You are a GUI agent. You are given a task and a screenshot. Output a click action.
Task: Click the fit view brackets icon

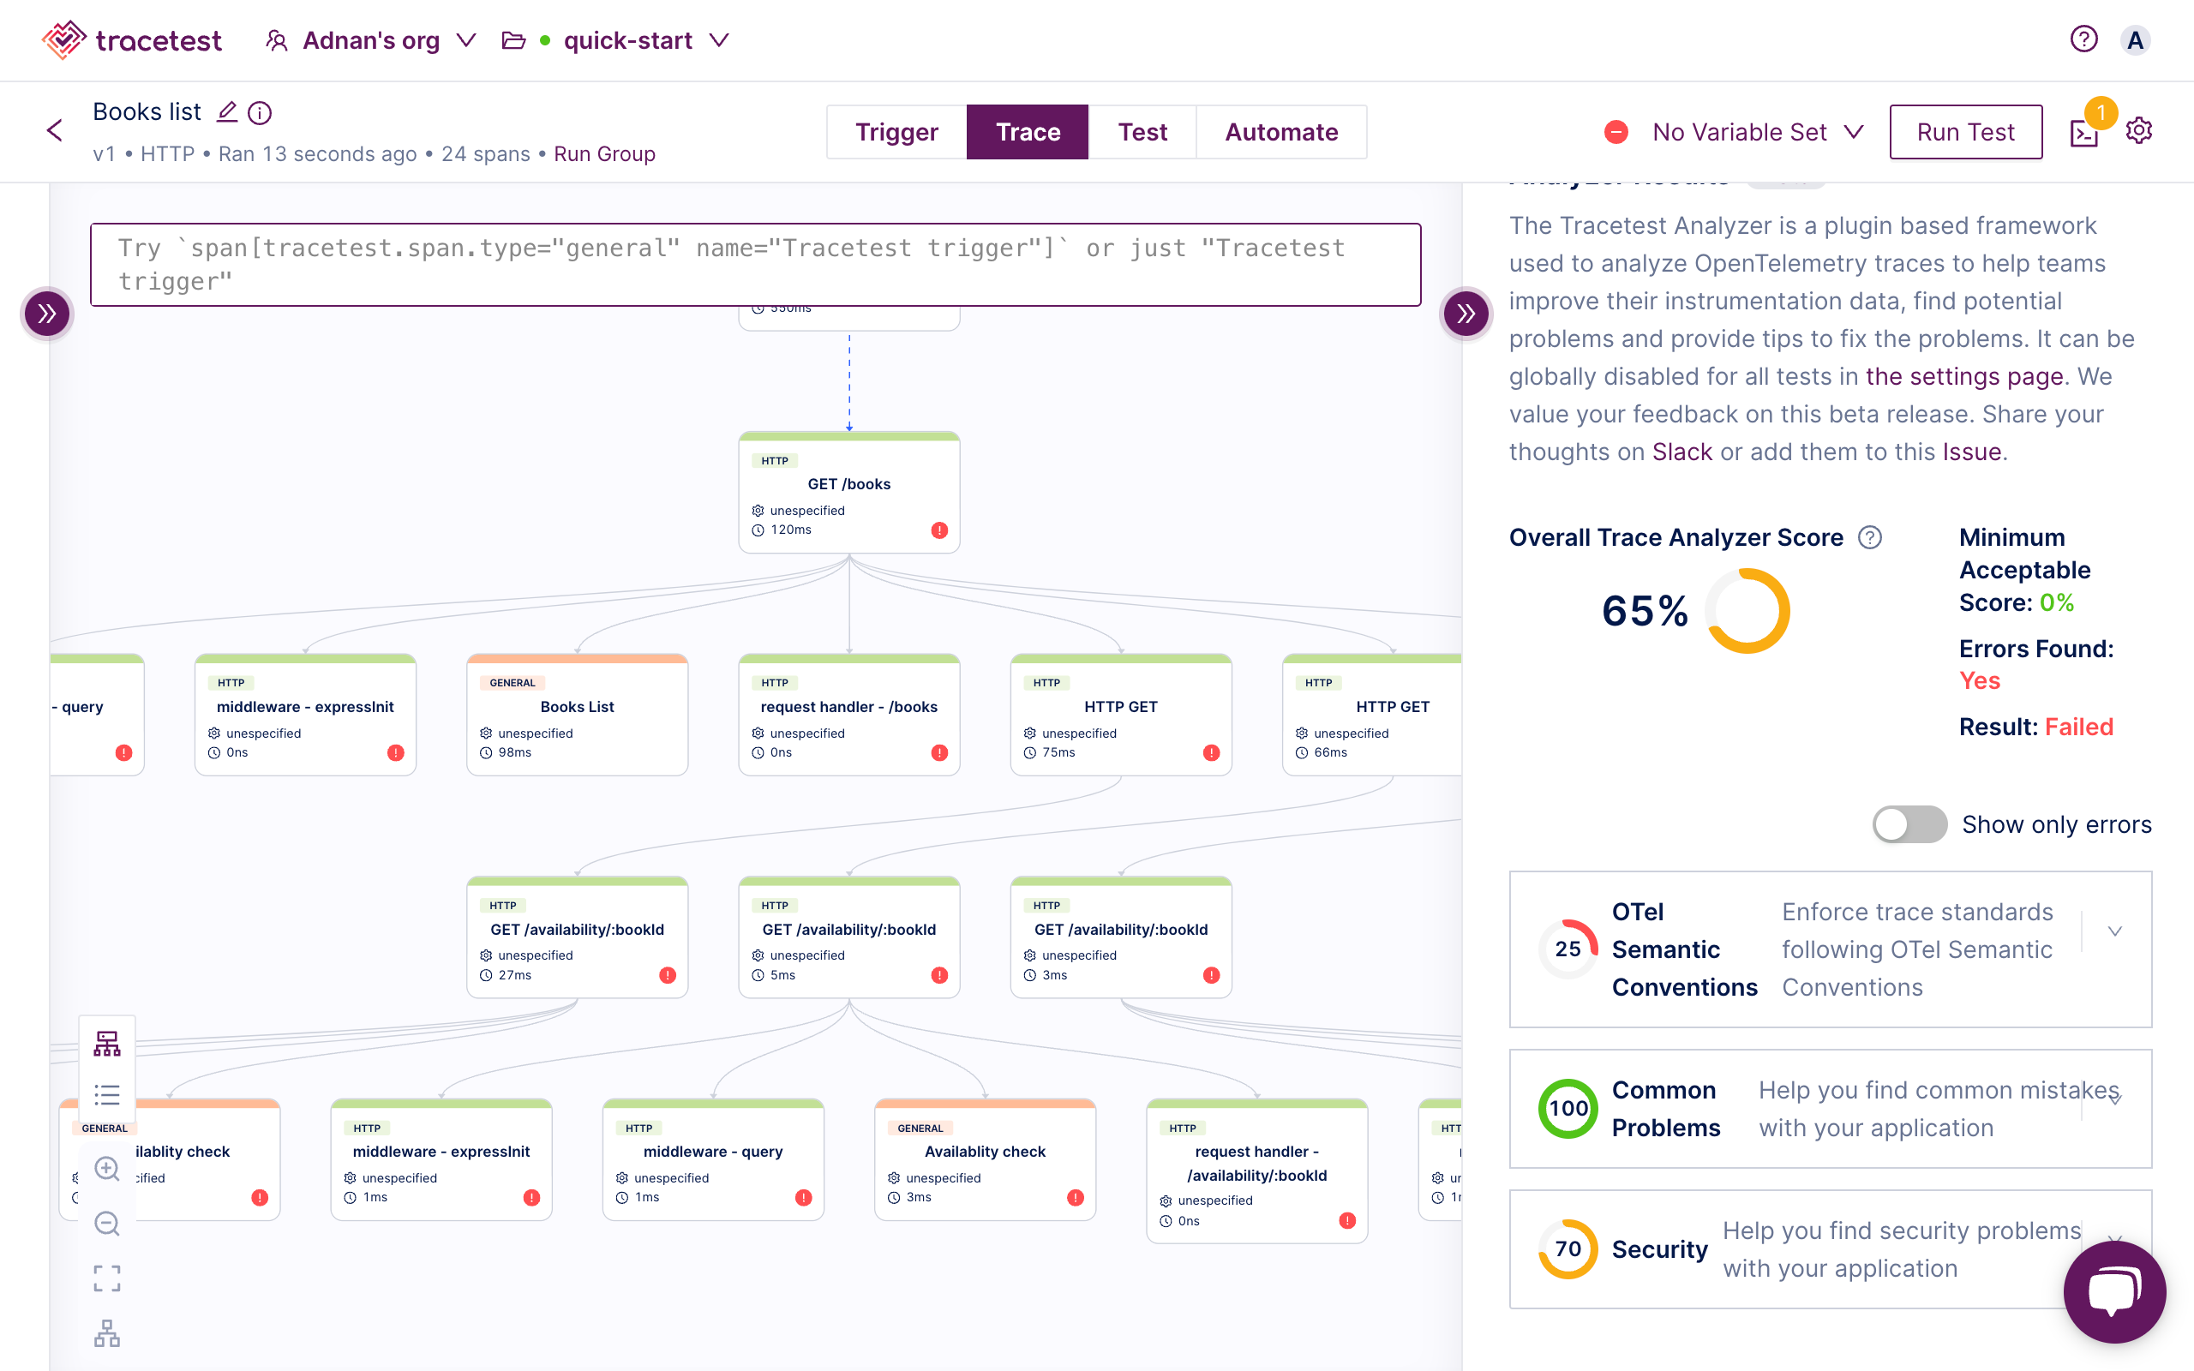tap(107, 1278)
